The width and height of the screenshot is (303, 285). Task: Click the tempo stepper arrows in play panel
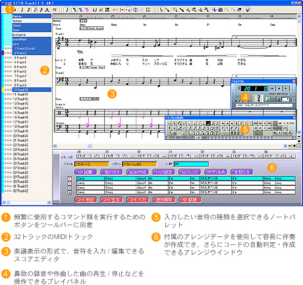pyautogui.click(x=290, y=99)
